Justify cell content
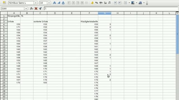Image resolution: width=179 pixels, height=100 pixels. [82, 3]
